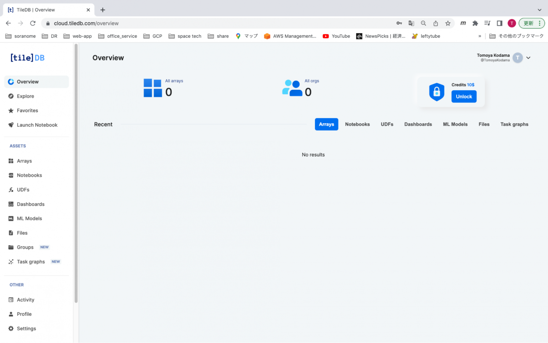Click the share page icon

436,23
